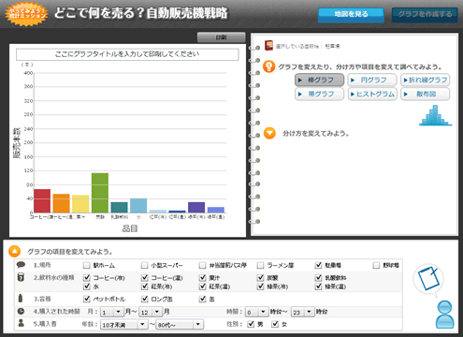This screenshot has width=463, height=337.
Task: Open the start month dropdown showing 1
Action: coord(111,312)
